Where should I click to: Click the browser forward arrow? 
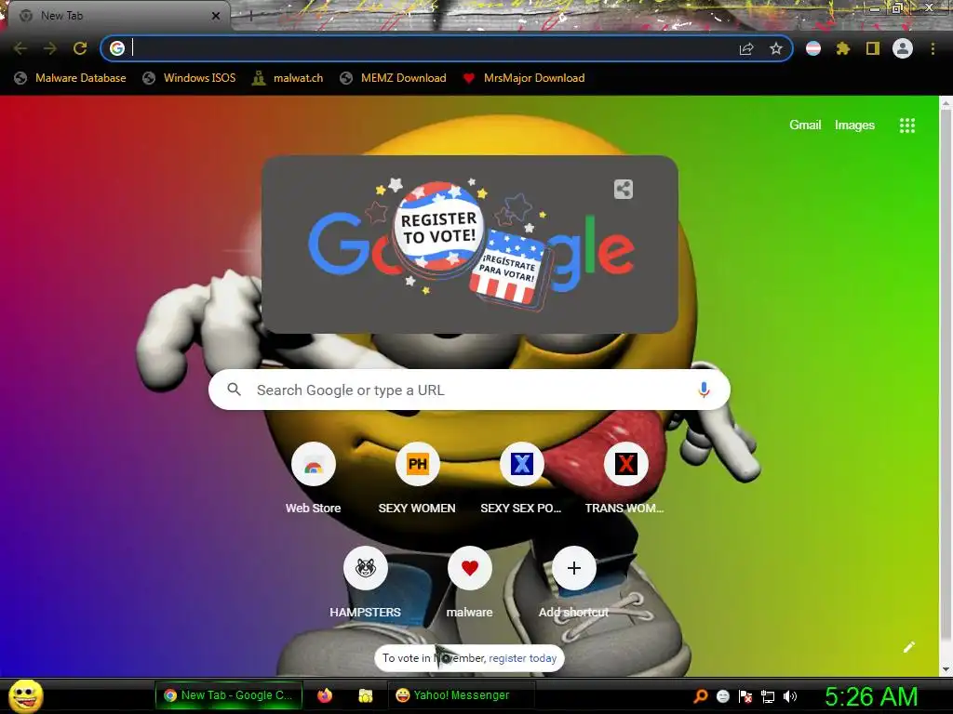click(50, 48)
